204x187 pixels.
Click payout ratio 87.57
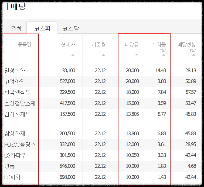click(191, 92)
